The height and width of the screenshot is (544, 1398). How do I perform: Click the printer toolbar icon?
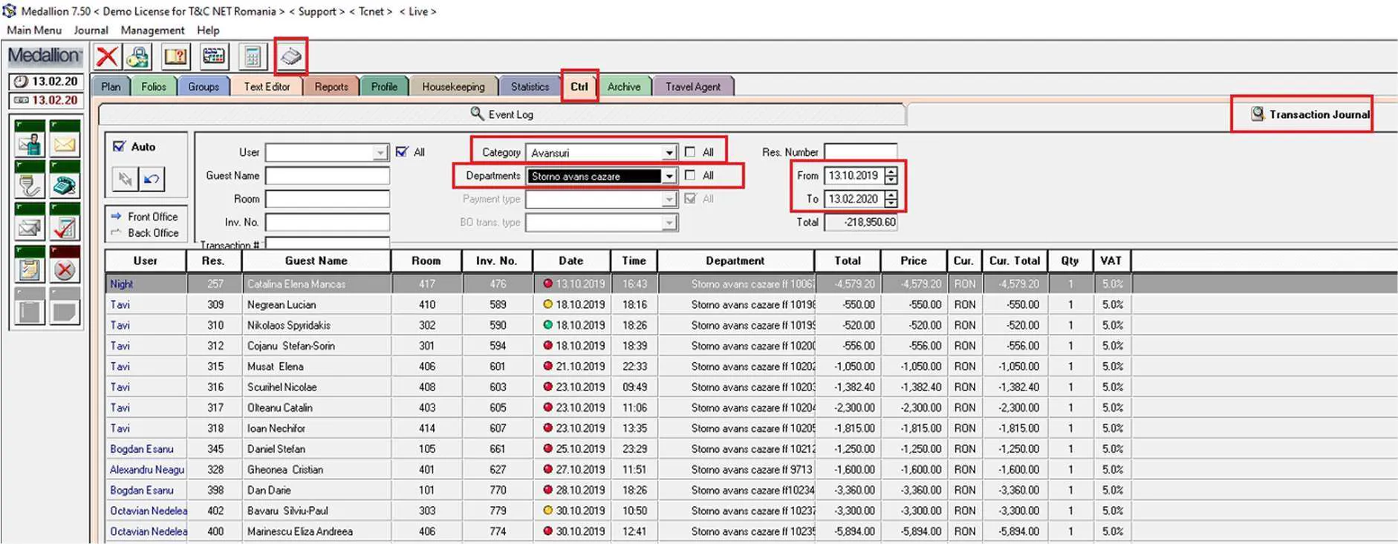[x=290, y=56]
